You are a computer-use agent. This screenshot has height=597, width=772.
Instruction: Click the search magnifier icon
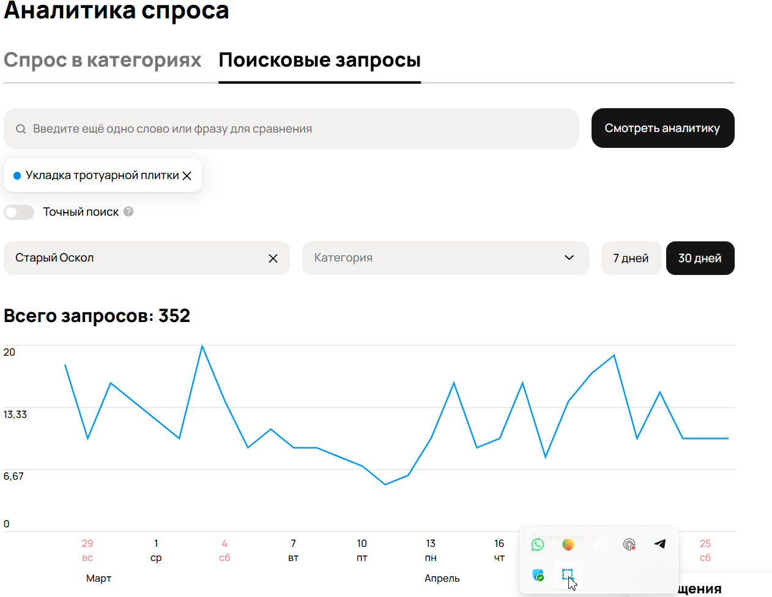[x=21, y=129]
